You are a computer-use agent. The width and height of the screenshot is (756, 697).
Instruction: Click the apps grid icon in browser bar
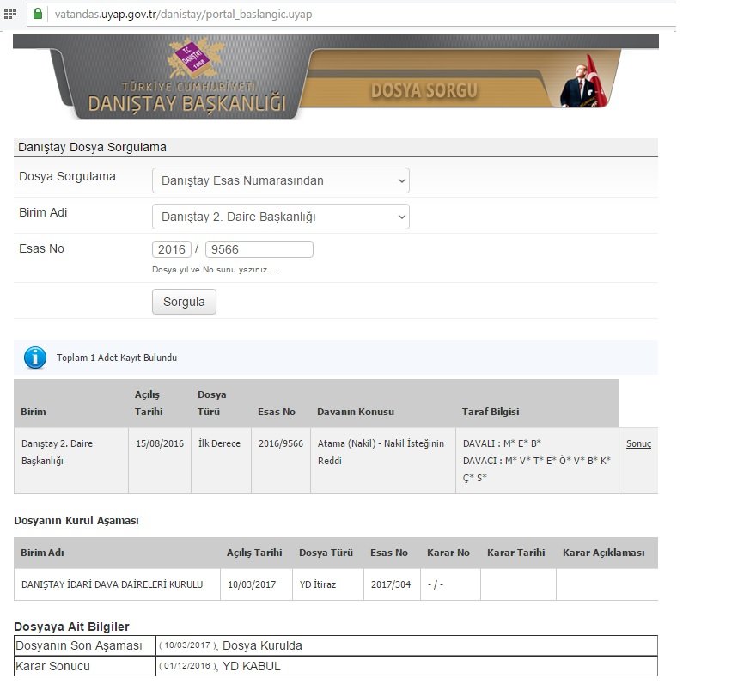(x=10, y=15)
